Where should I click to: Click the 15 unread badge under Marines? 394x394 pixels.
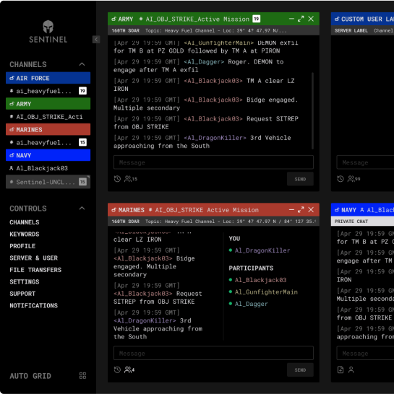coord(82,142)
